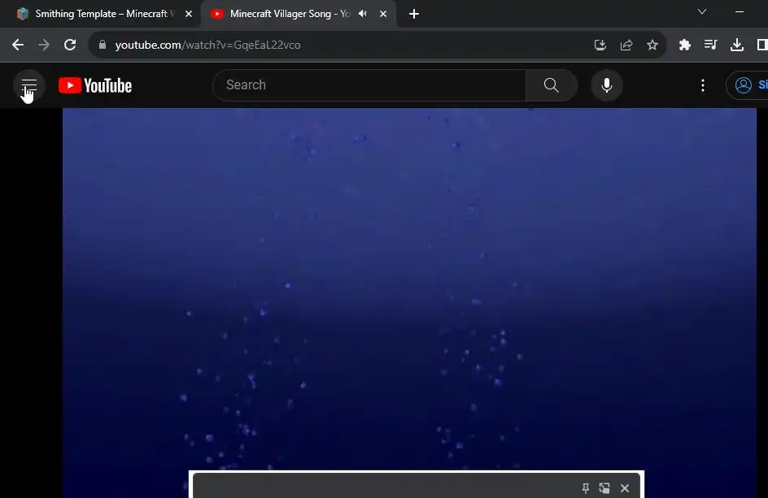
Task: Click the Sign in account button
Action: coord(748,85)
